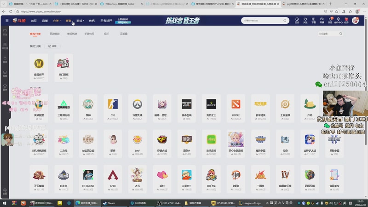Viewport: 368px width, 207px height.
Task: Open the headset support icon at the sidebar bottom
Action: click(5, 191)
